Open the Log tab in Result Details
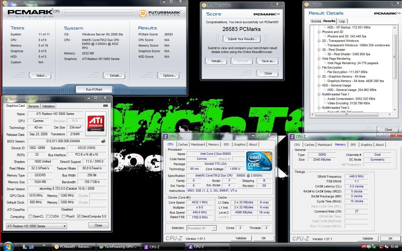Image resolution: width=402 pixels, height=251 pixels. [x=342, y=21]
